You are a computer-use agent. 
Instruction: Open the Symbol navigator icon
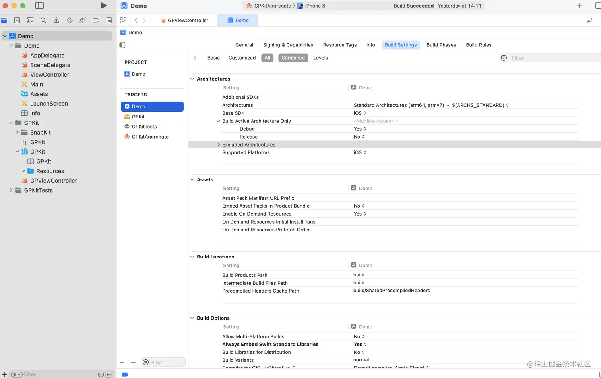click(x=30, y=20)
